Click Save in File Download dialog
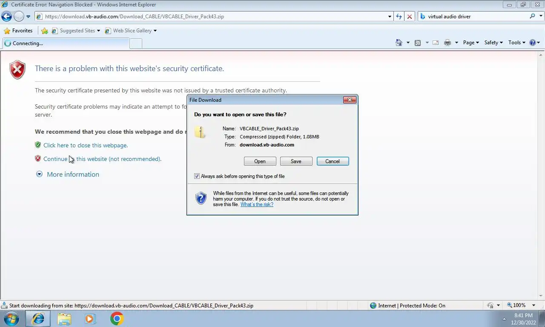This screenshot has width=545, height=327. pos(296,161)
